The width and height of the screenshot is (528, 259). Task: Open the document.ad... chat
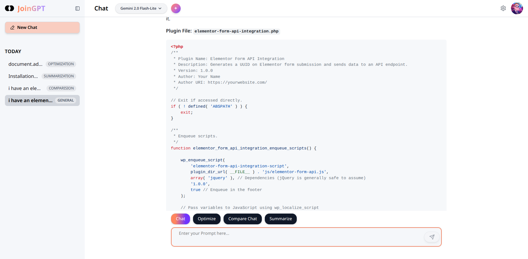click(x=25, y=64)
